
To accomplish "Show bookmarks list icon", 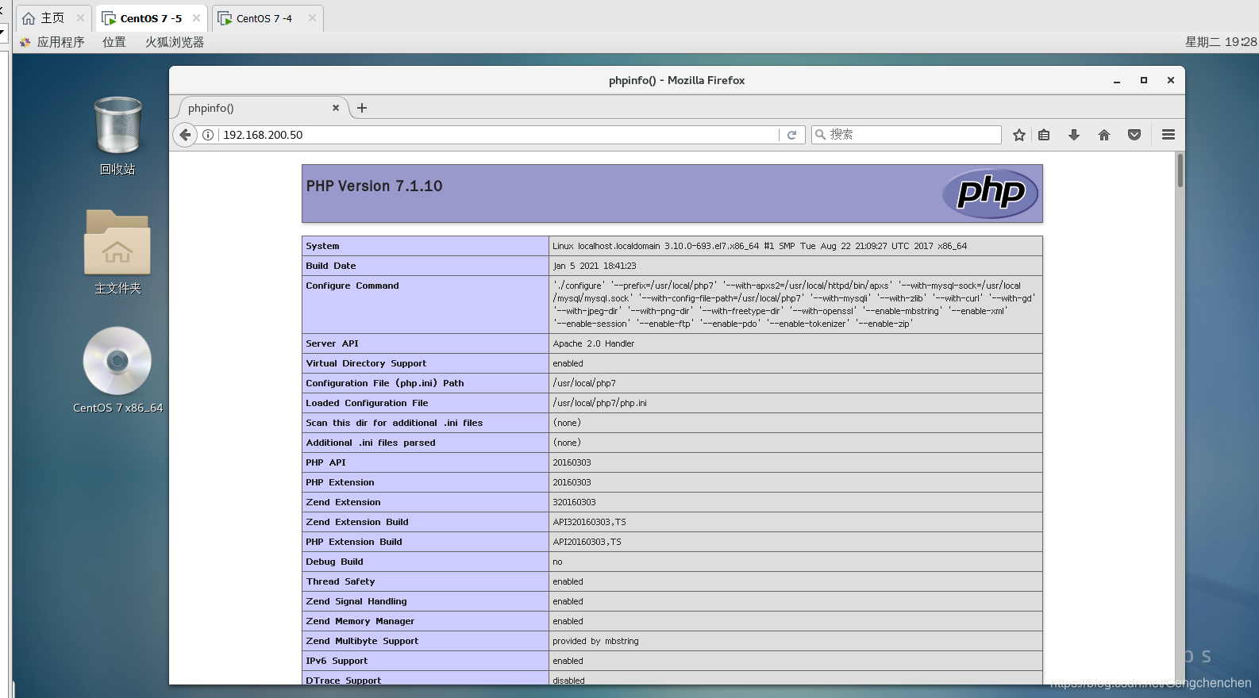I will (1044, 135).
